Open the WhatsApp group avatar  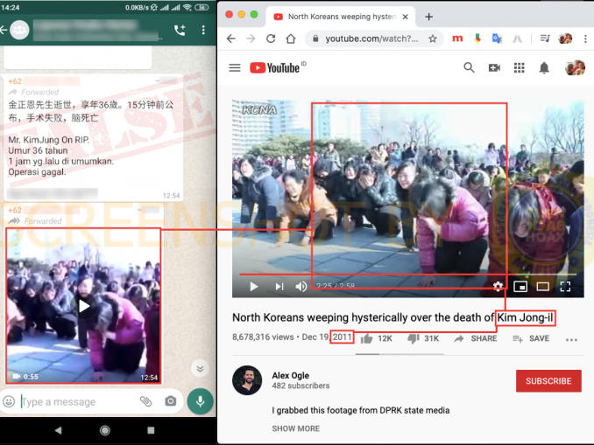(19, 31)
